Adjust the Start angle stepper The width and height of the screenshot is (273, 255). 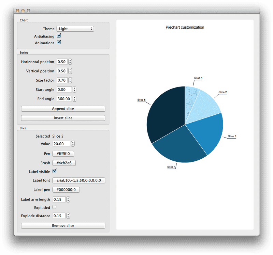pos(74,90)
